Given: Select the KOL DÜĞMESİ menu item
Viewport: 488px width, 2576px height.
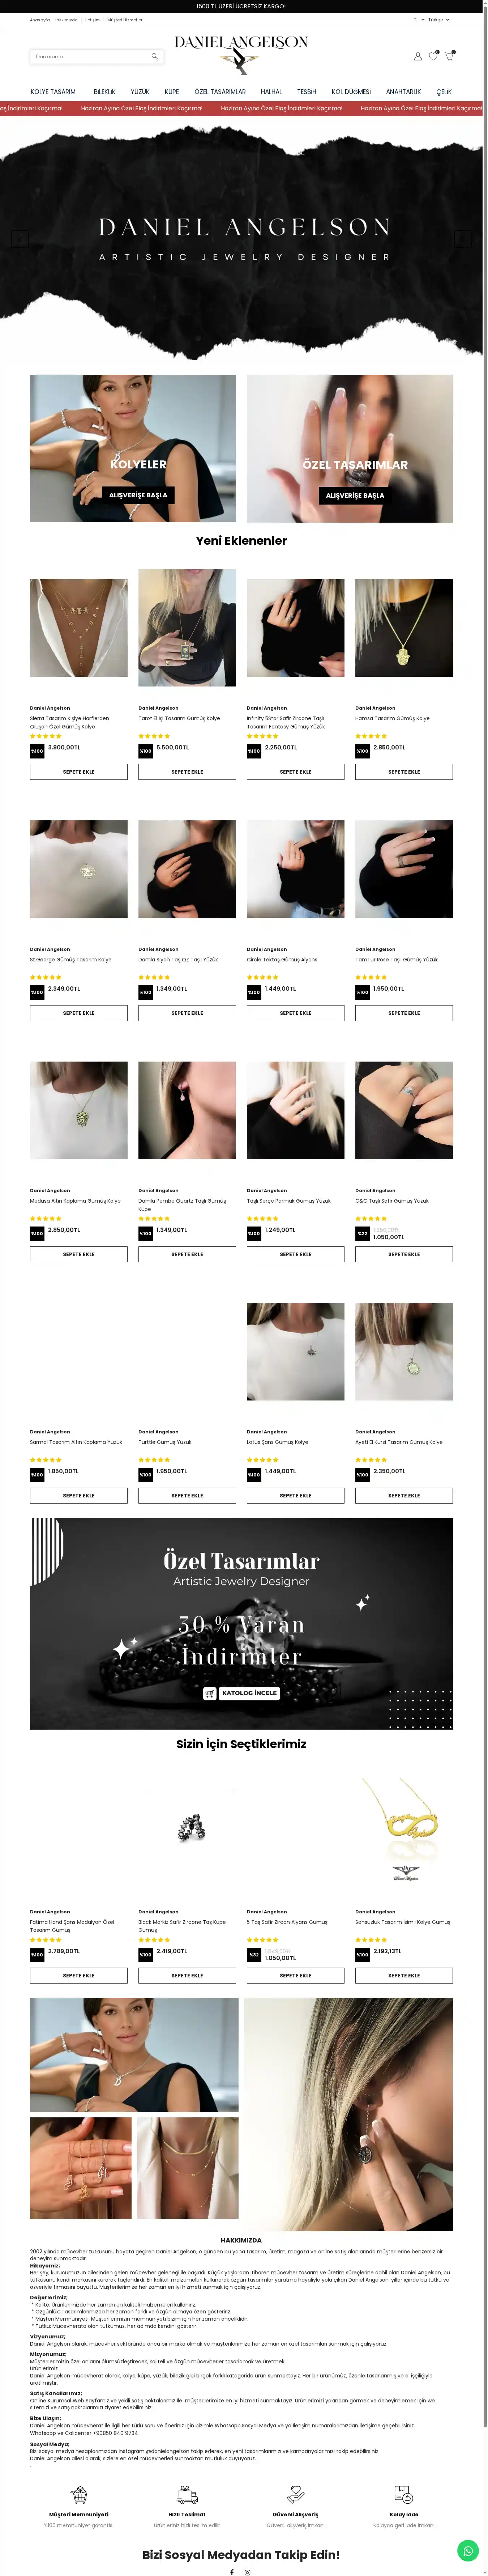Looking at the screenshot, I should (x=351, y=92).
